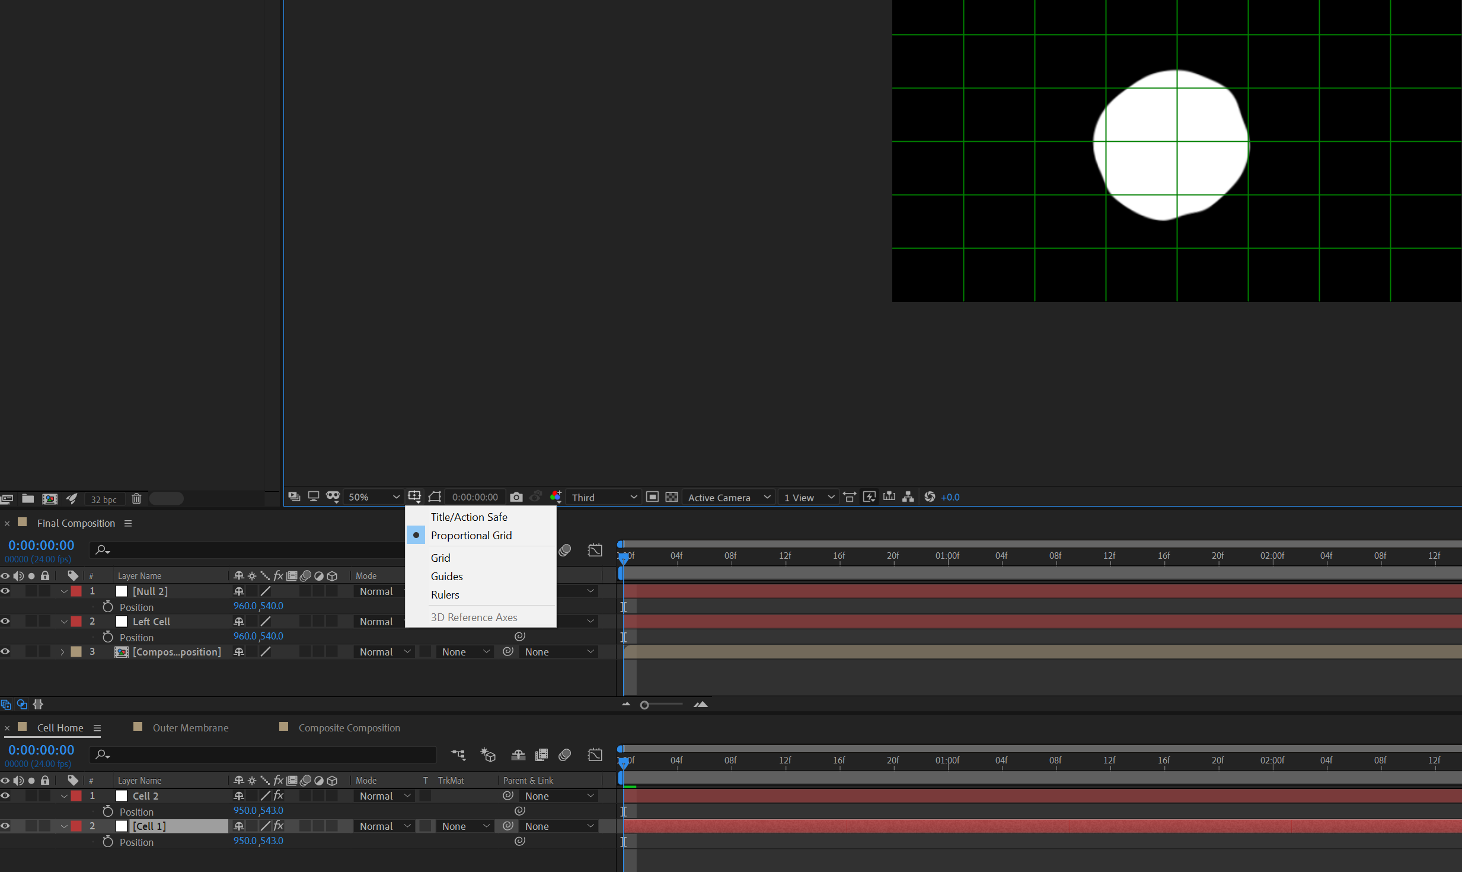This screenshot has width=1462, height=872.
Task: Select Title/Action Safe from the menu
Action: pos(468,517)
